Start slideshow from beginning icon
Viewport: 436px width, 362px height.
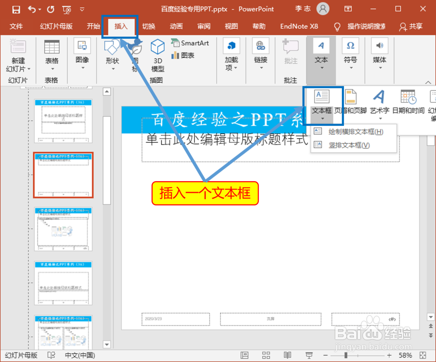coord(67,10)
